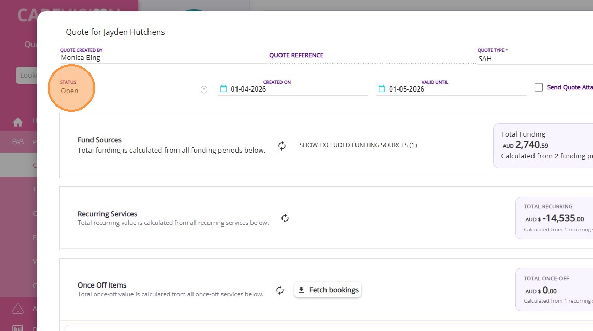Click the Valid Until date 01-05-2026
Viewport: 593px width, 331px height.
coord(407,89)
